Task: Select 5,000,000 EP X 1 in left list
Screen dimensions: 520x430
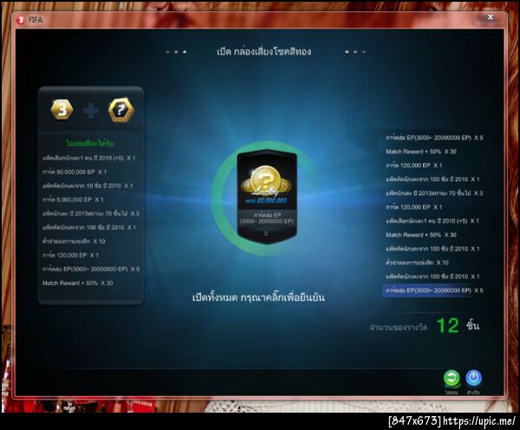Action: (x=73, y=199)
